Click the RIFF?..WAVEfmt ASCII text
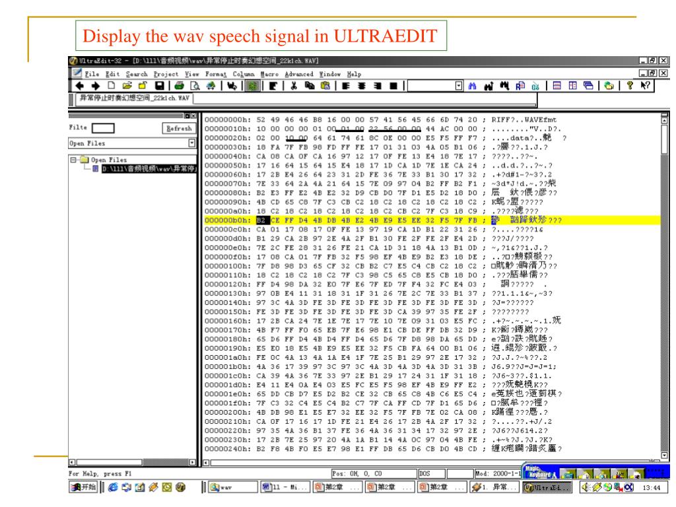 click(x=524, y=120)
